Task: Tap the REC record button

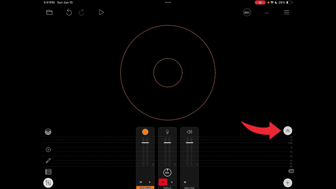Action: pyautogui.click(x=247, y=13)
